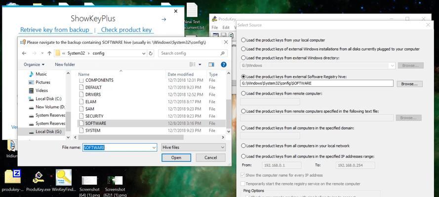Select load from remote computers text file option
This screenshot has width=439, height=197.
243,111
